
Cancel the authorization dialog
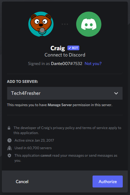[22, 181]
